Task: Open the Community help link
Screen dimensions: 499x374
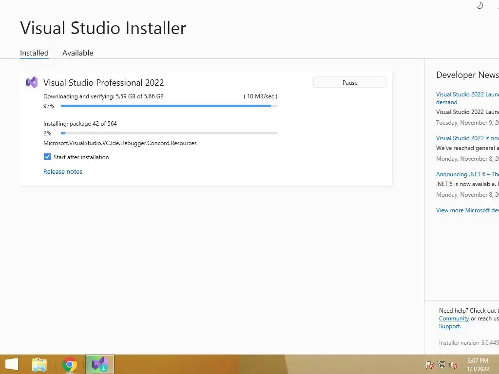Action: [454, 318]
